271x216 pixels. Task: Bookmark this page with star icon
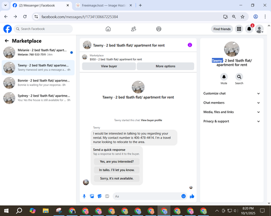point(242,17)
